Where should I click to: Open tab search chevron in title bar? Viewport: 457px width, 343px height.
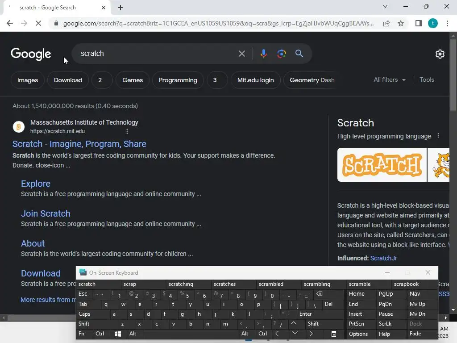coord(385,6)
